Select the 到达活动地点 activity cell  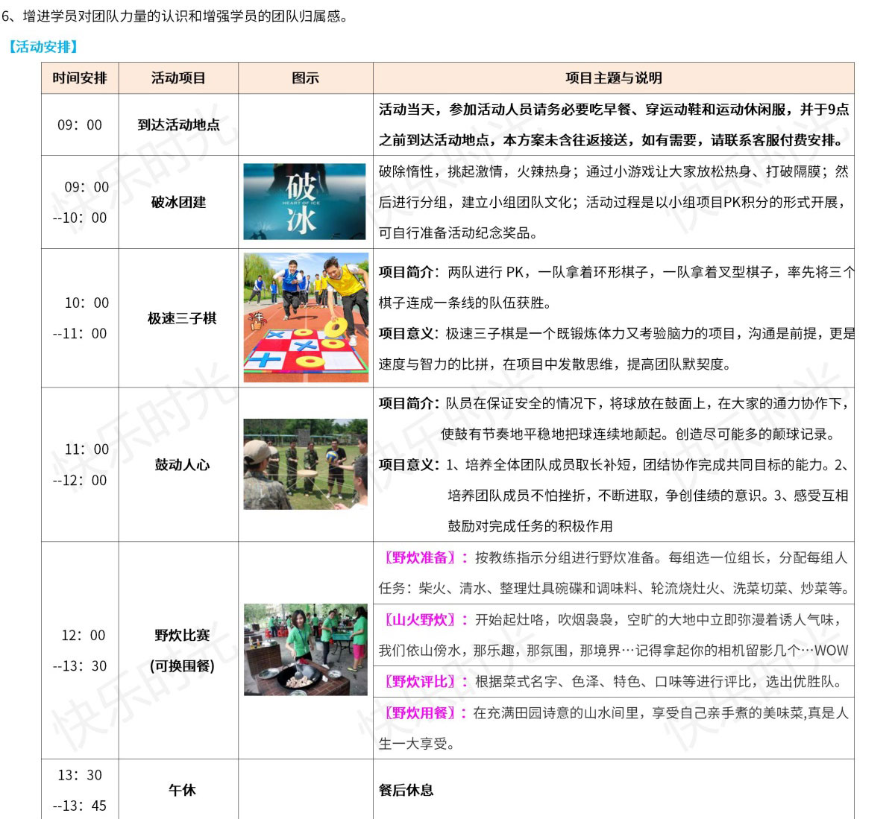[x=178, y=125]
